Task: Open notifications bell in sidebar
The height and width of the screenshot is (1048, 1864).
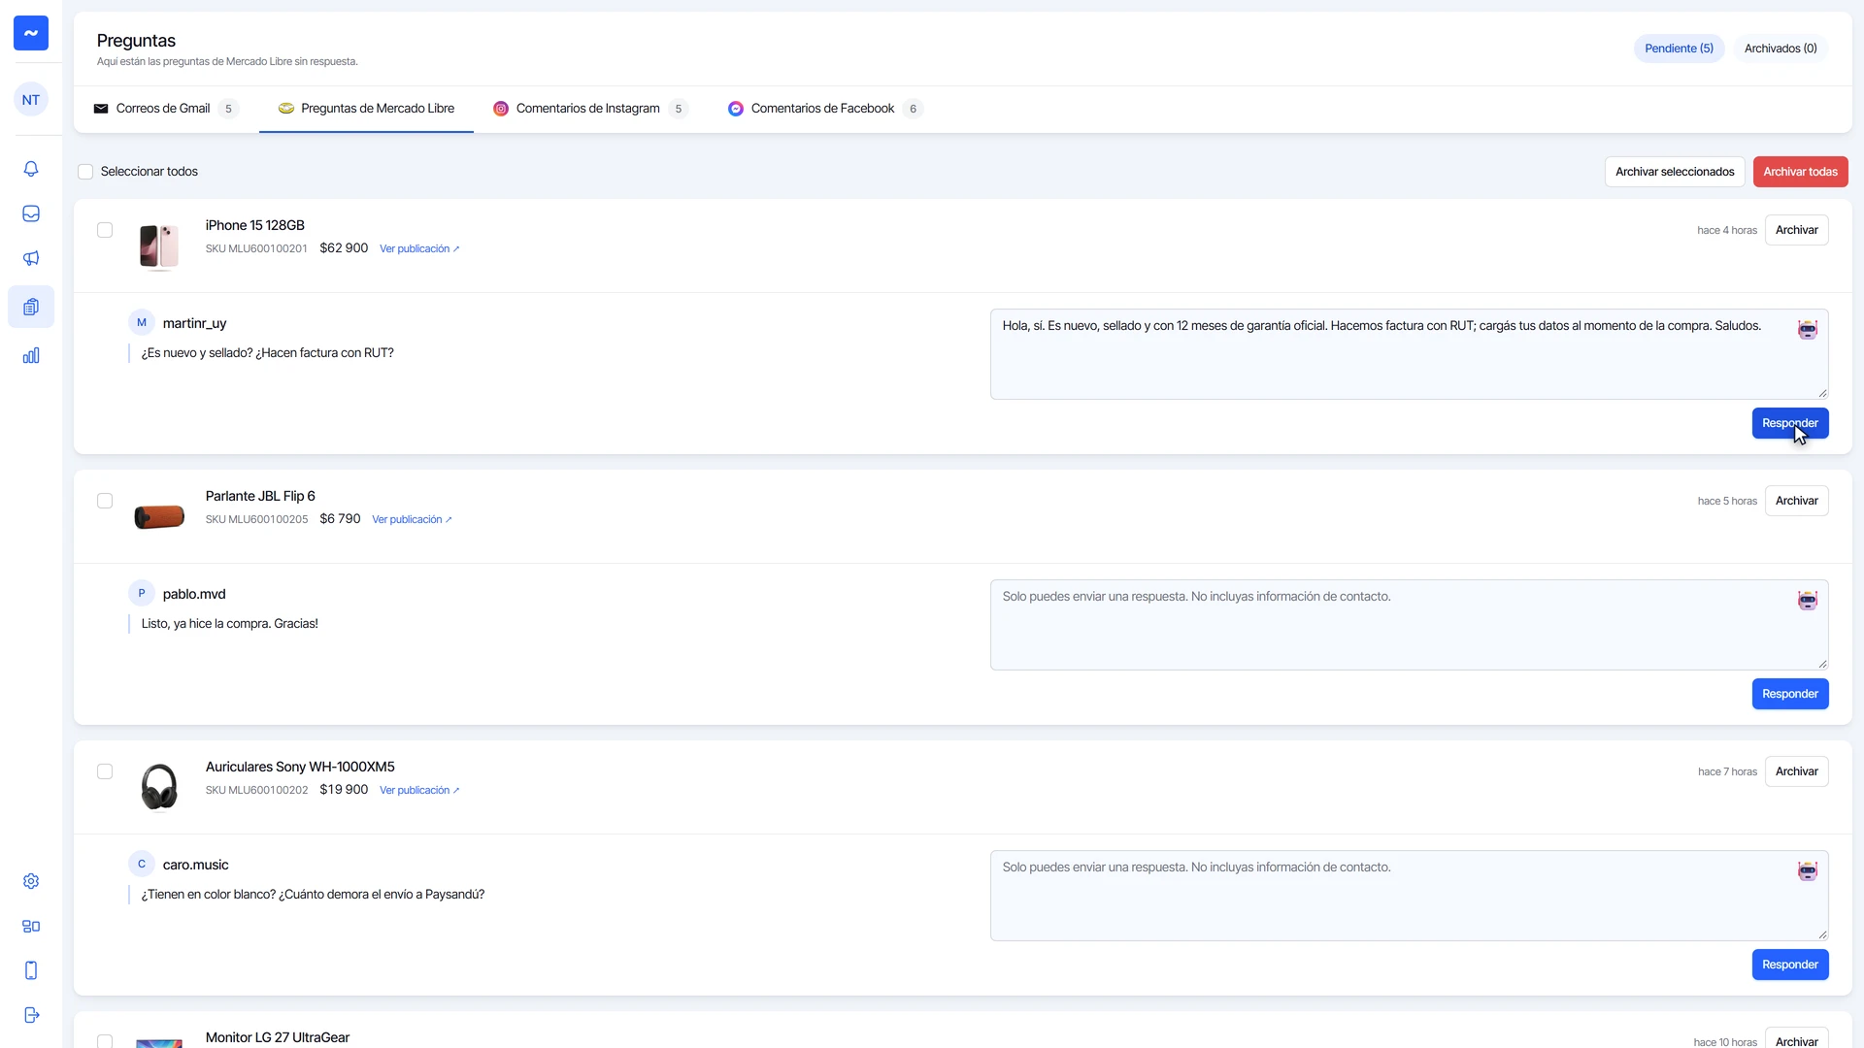Action: coord(31,169)
